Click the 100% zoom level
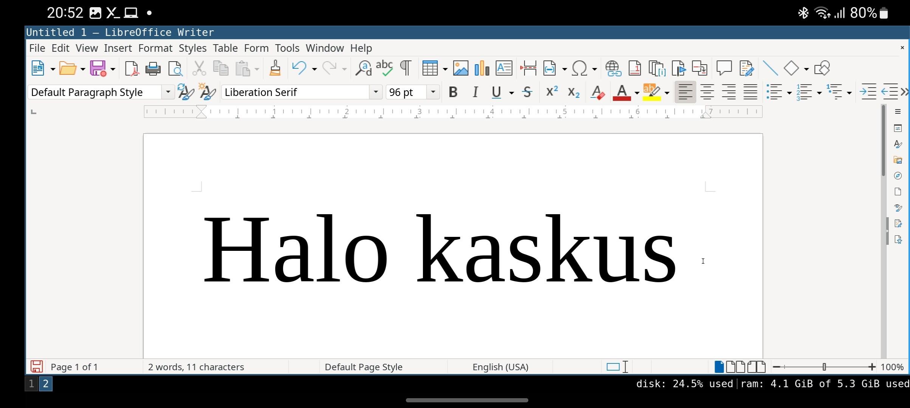Image resolution: width=910 pixels, height=408 pixels. click(x=892, y=367)
